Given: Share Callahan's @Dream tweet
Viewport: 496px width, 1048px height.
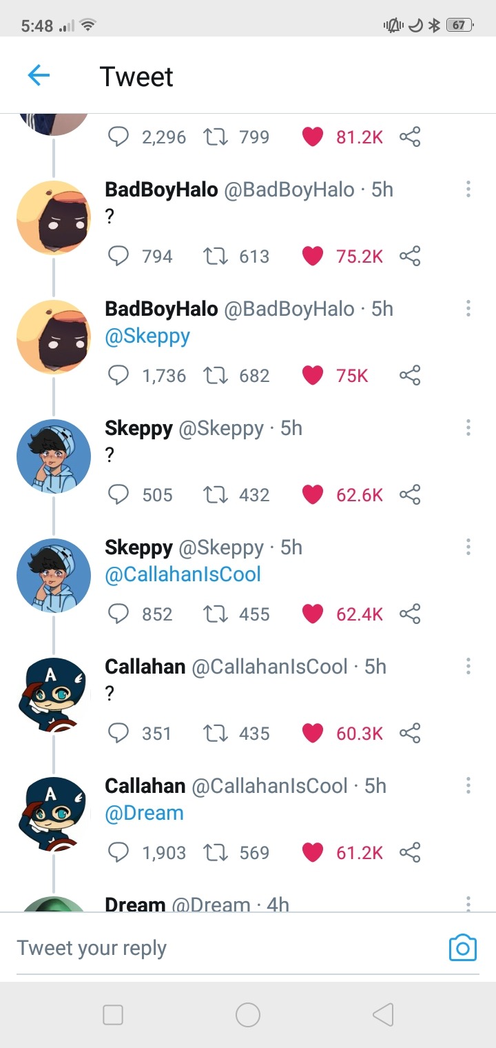Looking at the screenshot, I should [x=410, y=853].
